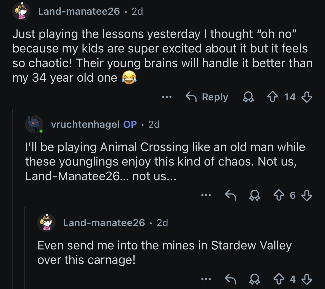This screenshot has height=289, width=325.
Task: Reply to Land-manatee26's first comment
Action: pyautogui.click(x=207, y=97)
